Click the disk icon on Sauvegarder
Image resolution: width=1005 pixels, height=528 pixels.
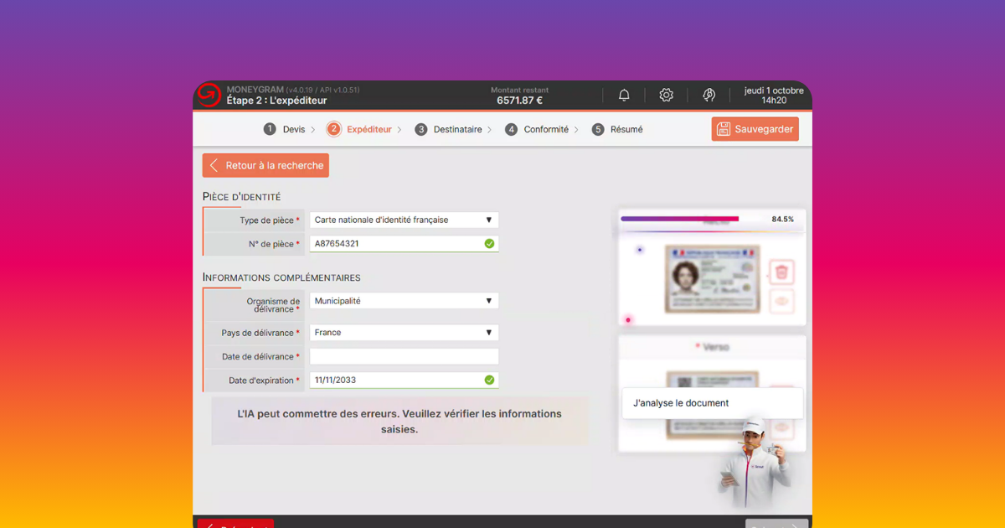724,129
